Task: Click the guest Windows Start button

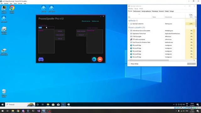Action: (x=3, y=105)
